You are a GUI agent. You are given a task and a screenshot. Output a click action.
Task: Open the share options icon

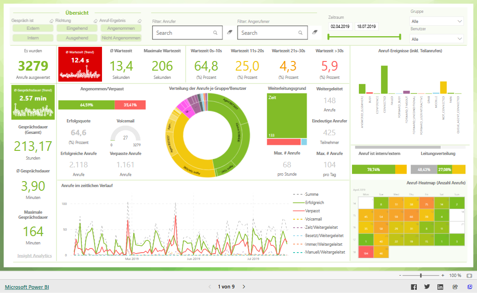point(455,287)
